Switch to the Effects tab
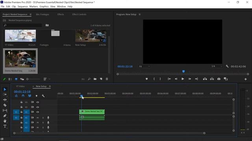252x141 pixels. pyautogui.click(x=61, y=14)
